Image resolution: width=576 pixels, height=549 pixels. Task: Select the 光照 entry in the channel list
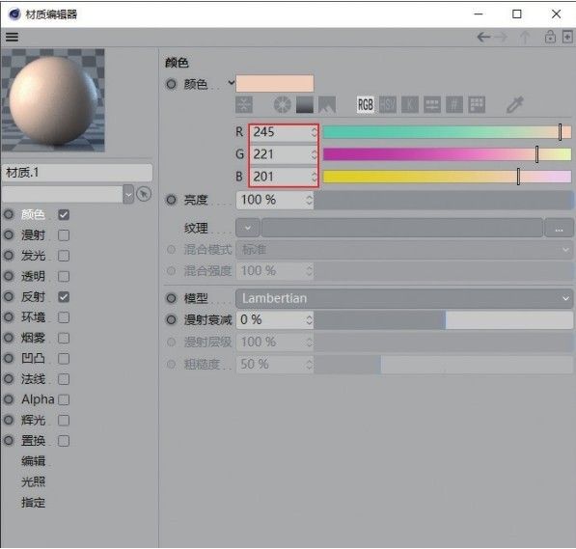click(33, 481)
